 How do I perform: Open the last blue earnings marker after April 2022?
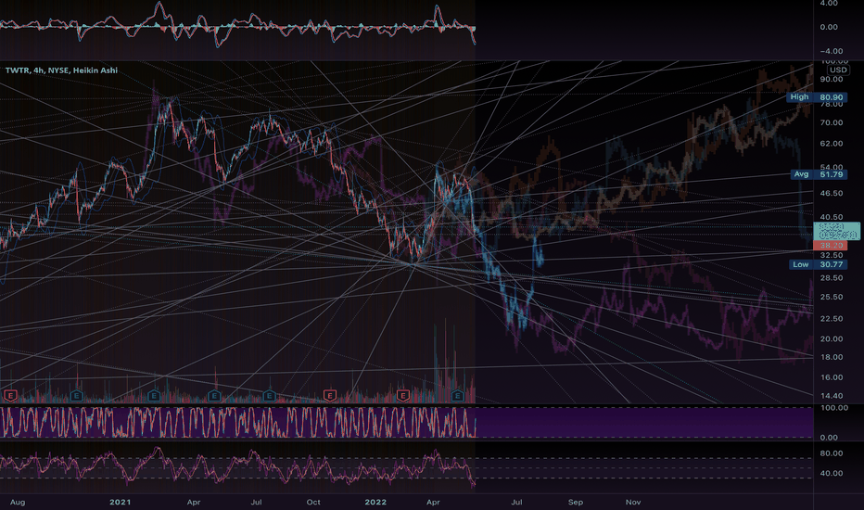click(458, 395)
